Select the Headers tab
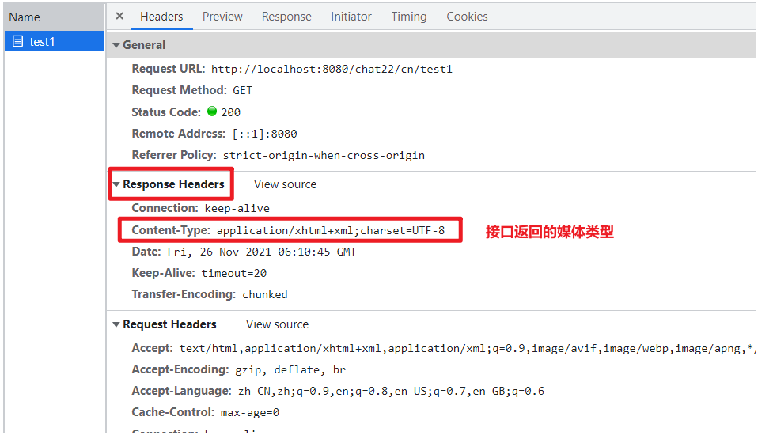773x443 pixels. tap(161, 16)
